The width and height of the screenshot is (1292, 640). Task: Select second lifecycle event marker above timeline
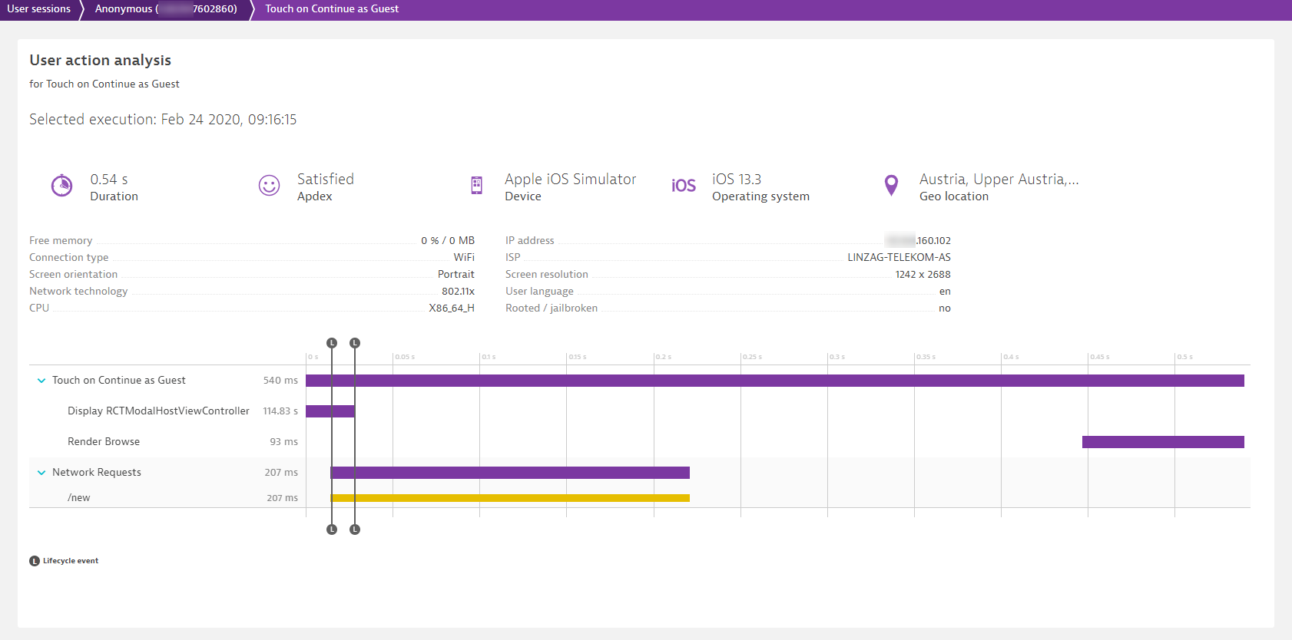point(355,343)
